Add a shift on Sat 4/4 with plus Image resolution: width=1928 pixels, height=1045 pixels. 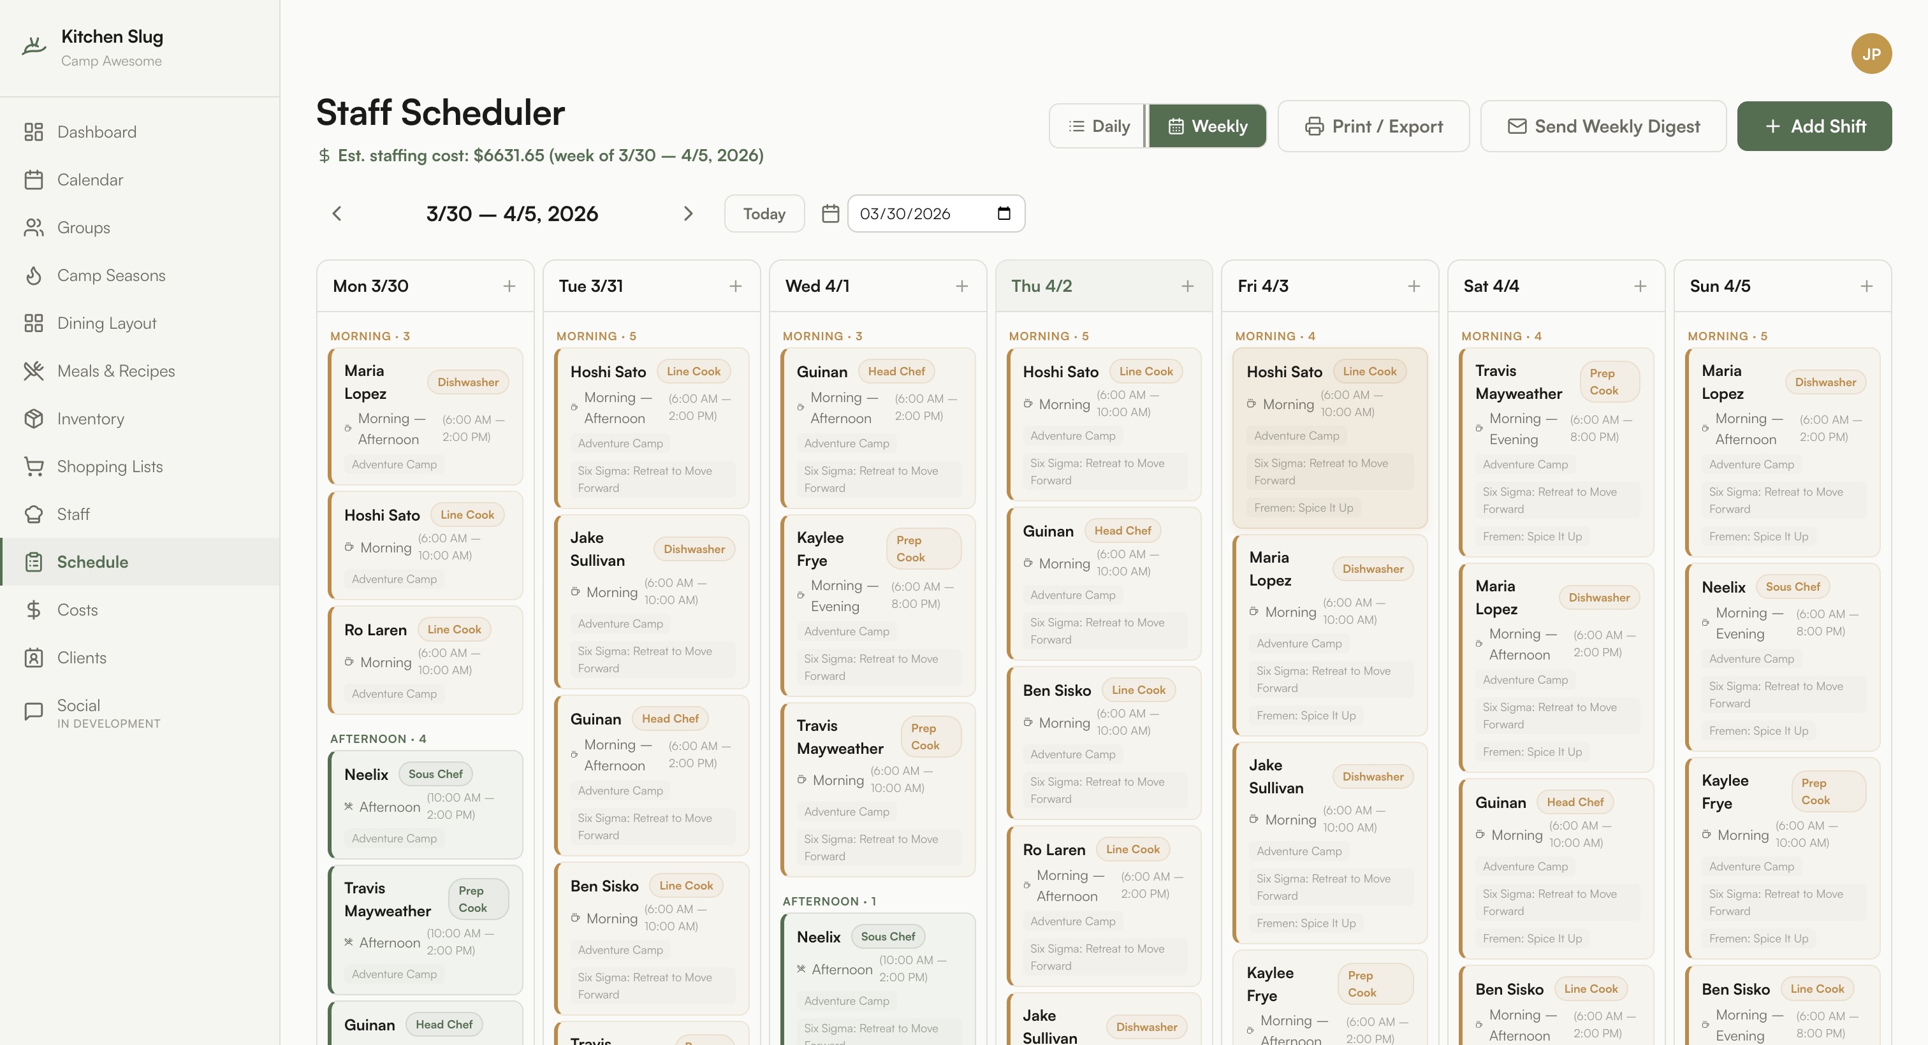click(x=1640, y=287)
